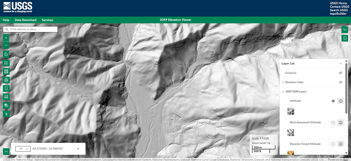Click the Hillshade layer thumbnail
Viewport: 351px width, 161px height.
290,111
